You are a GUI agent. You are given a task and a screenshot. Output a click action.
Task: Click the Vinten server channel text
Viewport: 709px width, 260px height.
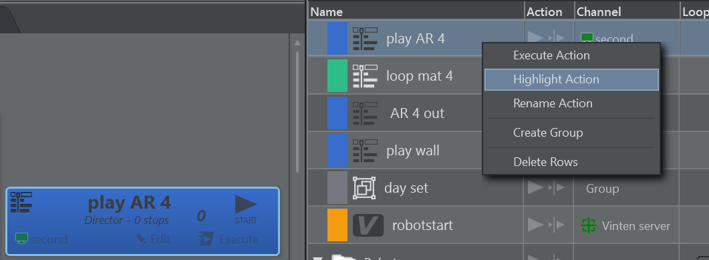pos(635,225)
